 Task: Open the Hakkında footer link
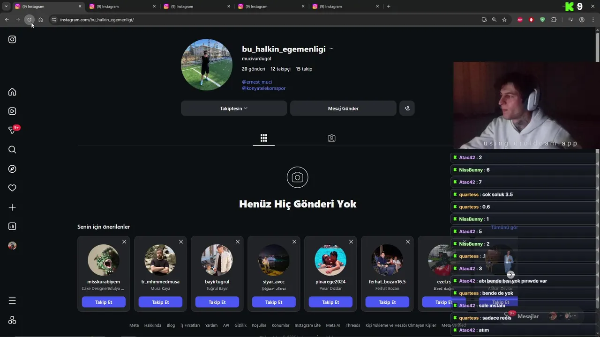click(x=153, y=325)
